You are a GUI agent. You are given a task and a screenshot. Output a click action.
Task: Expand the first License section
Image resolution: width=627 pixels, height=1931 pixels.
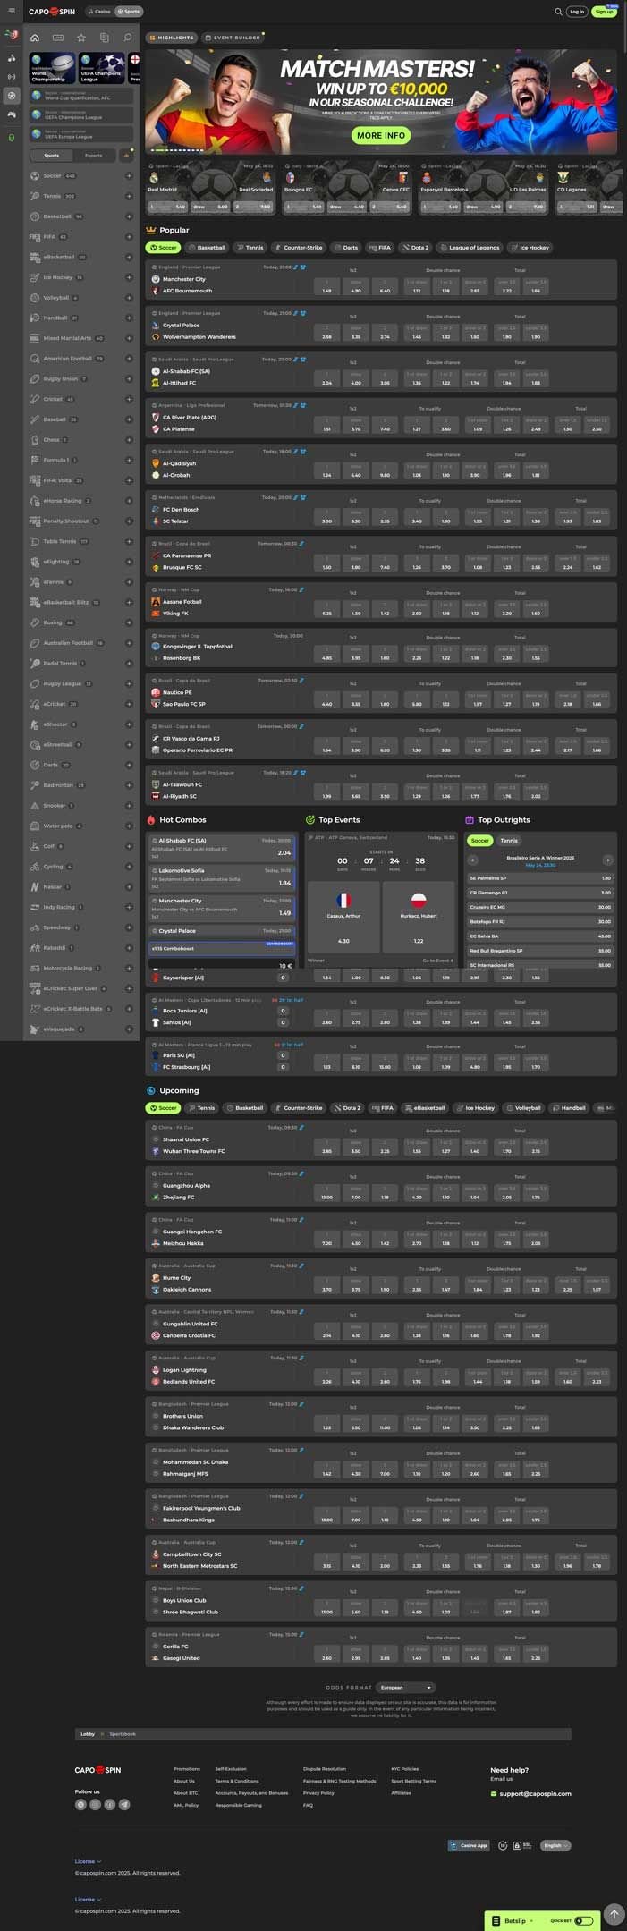88,1860
